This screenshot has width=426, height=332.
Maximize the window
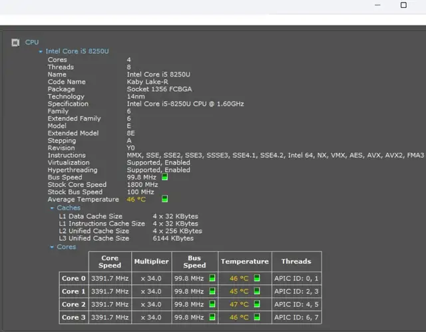[x=404, y=5]
